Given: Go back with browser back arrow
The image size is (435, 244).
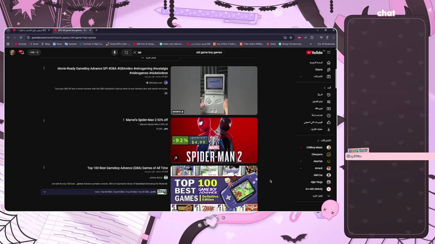Looking at the screenshot, I should (x=8, y=38).
